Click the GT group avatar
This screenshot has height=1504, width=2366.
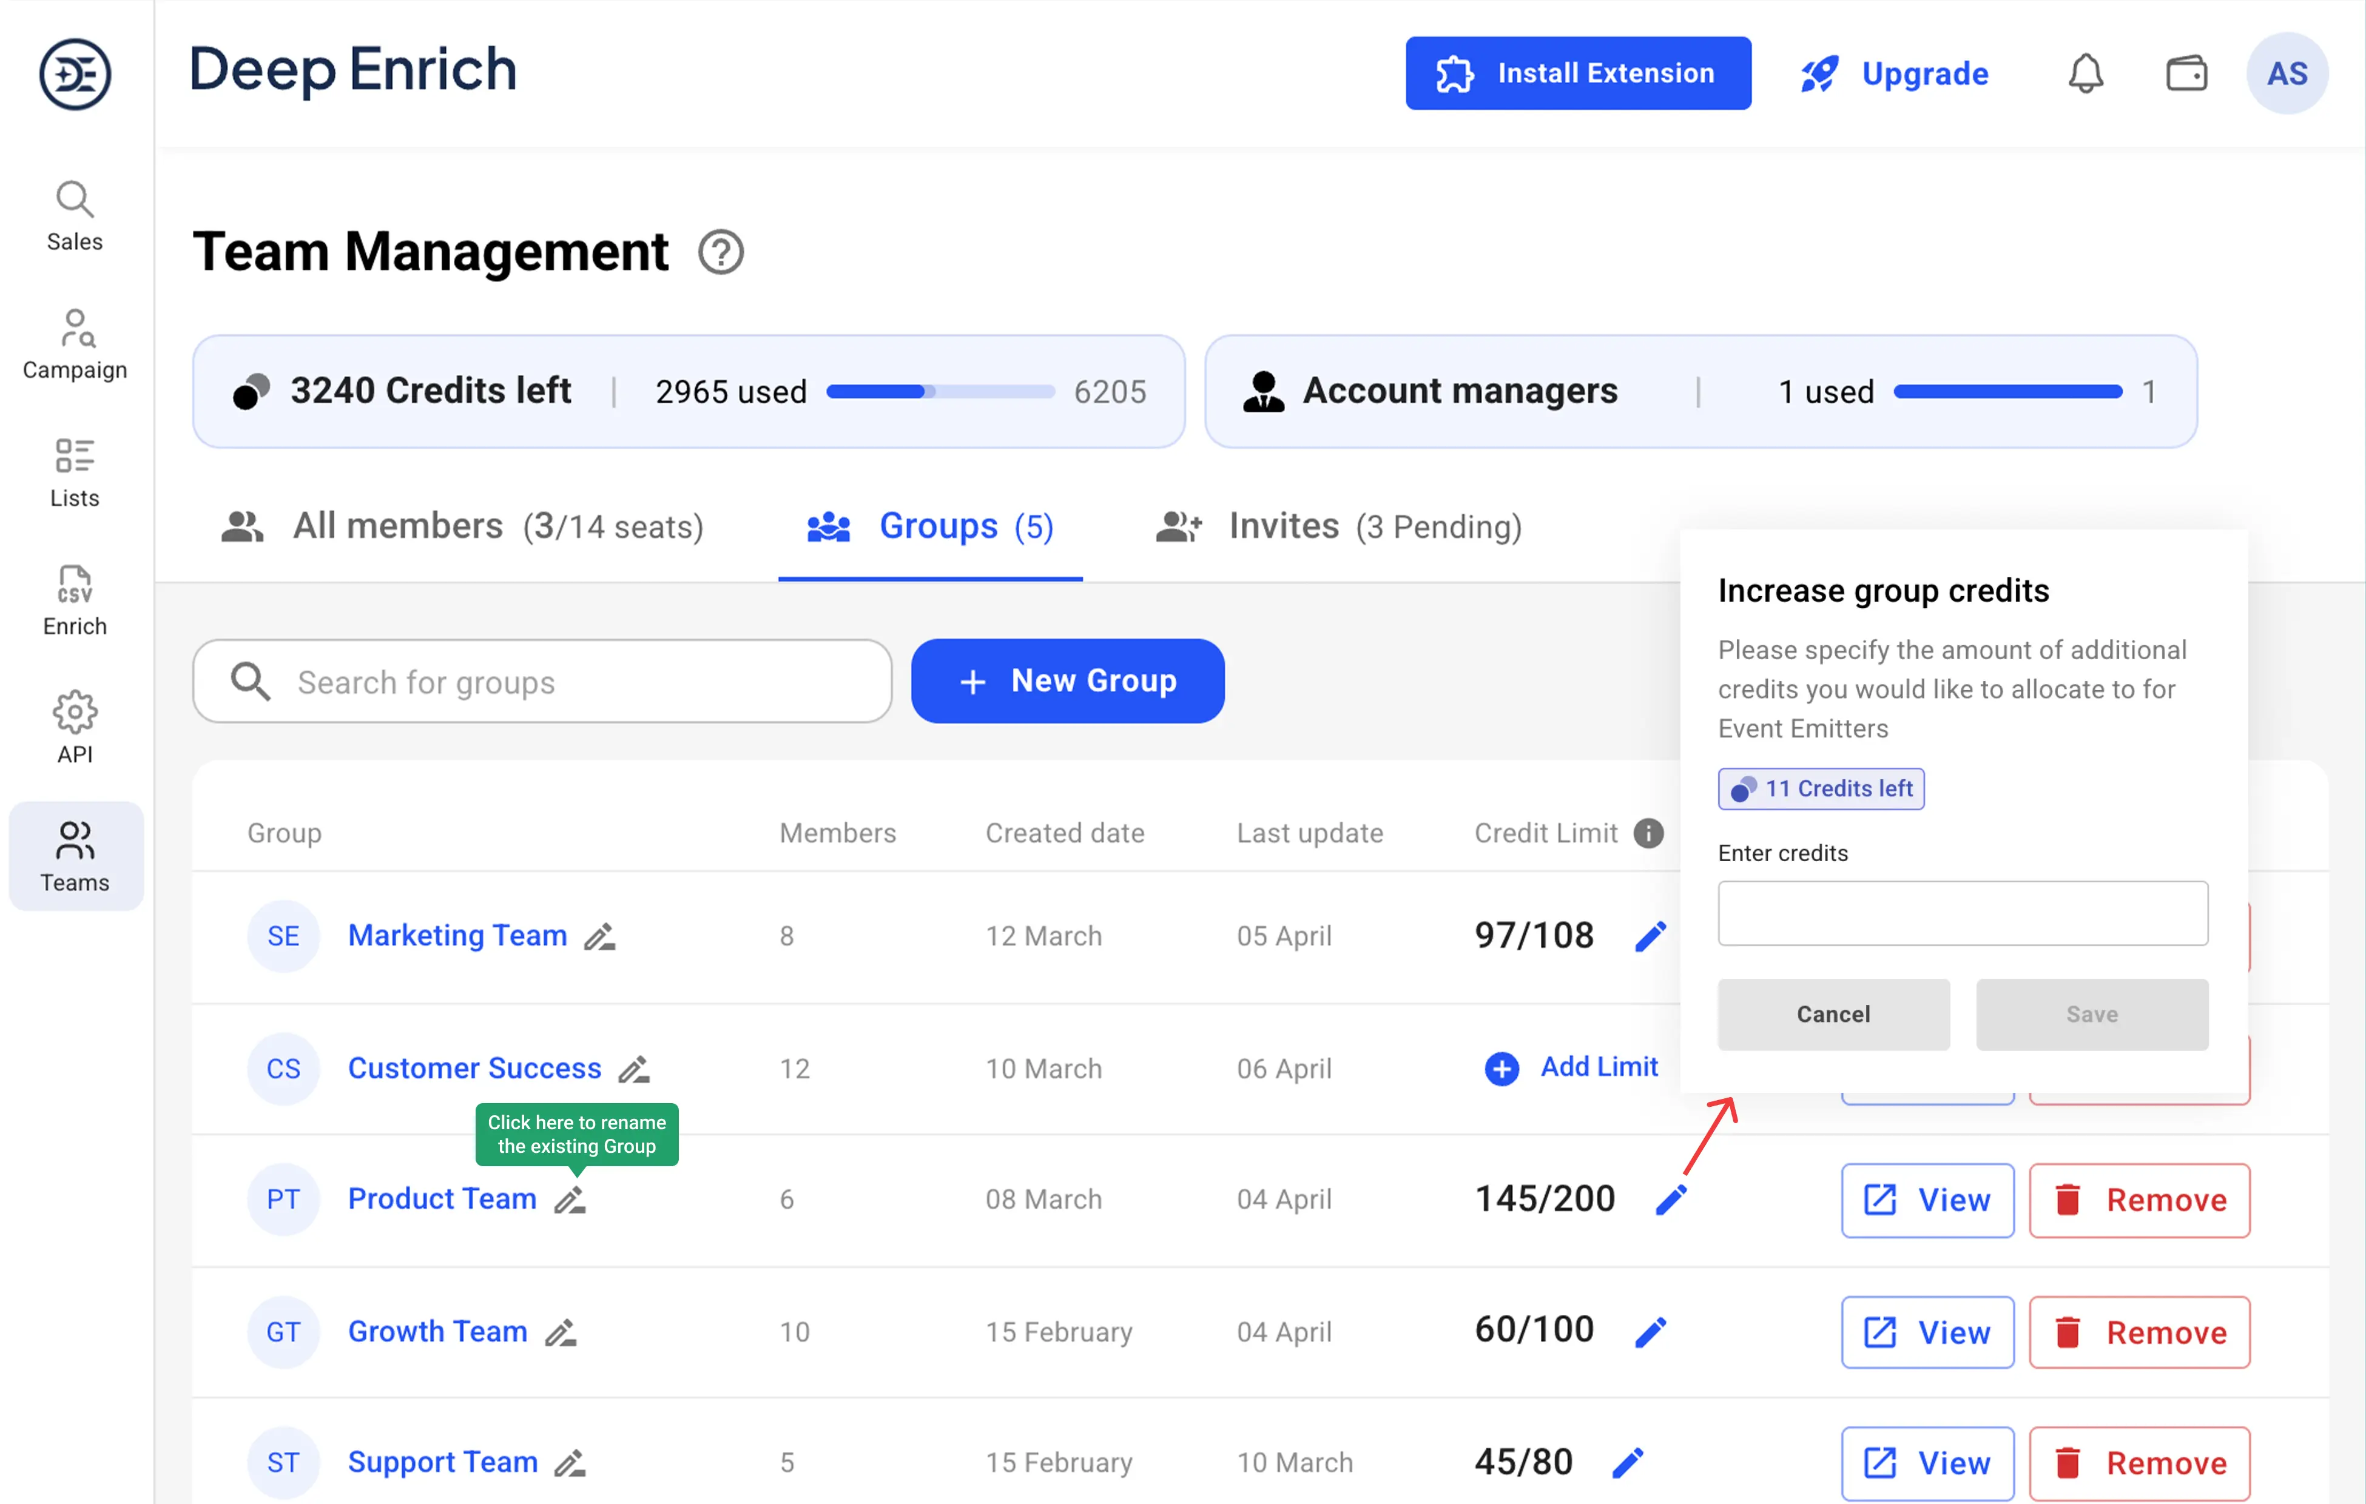coord(283,1332)
